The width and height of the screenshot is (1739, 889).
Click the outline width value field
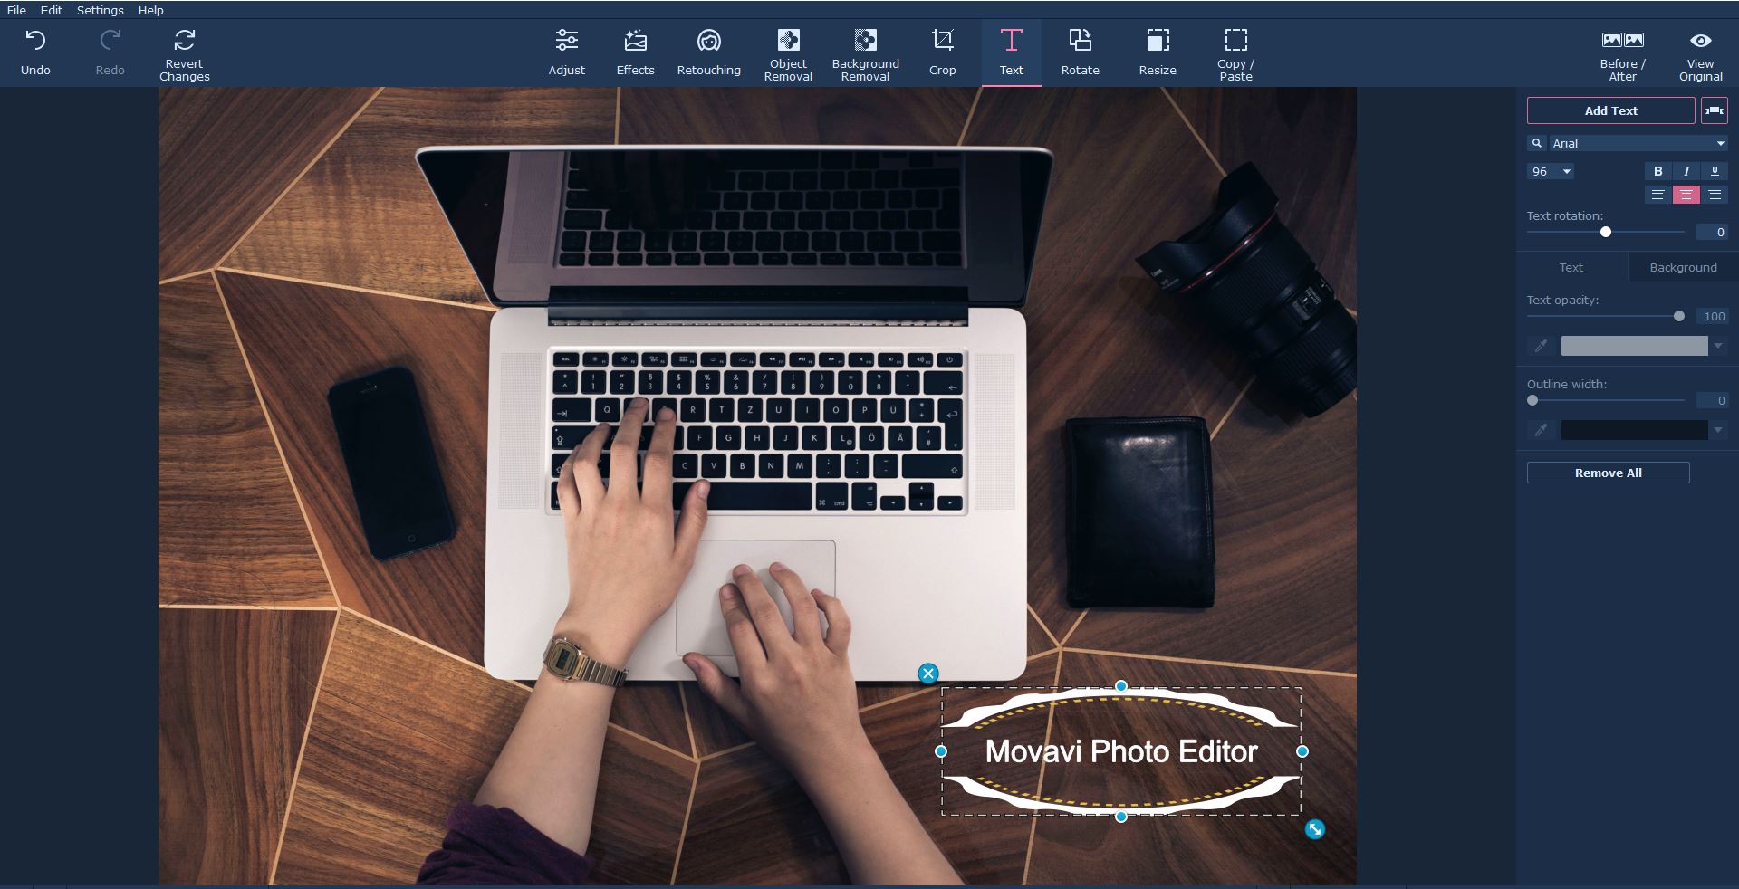pos(1712,400)
